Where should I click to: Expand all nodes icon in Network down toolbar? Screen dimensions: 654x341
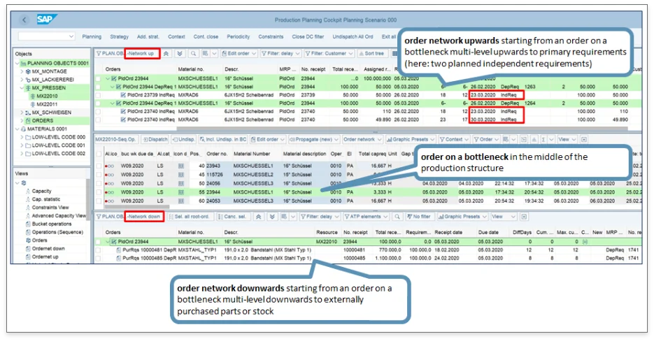272,217
